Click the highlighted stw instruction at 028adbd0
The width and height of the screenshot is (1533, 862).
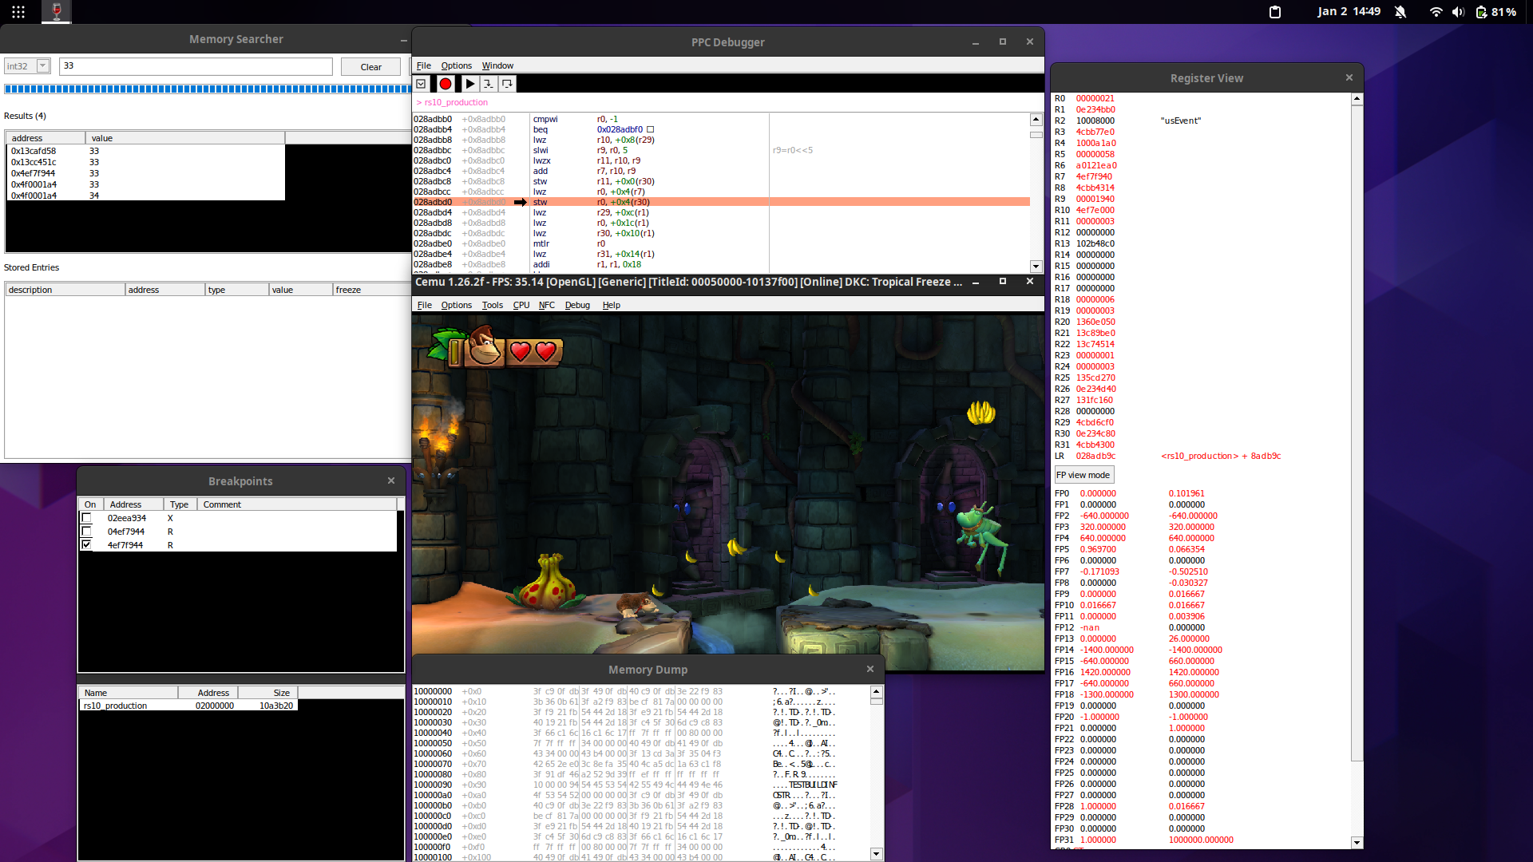(722, 202)
